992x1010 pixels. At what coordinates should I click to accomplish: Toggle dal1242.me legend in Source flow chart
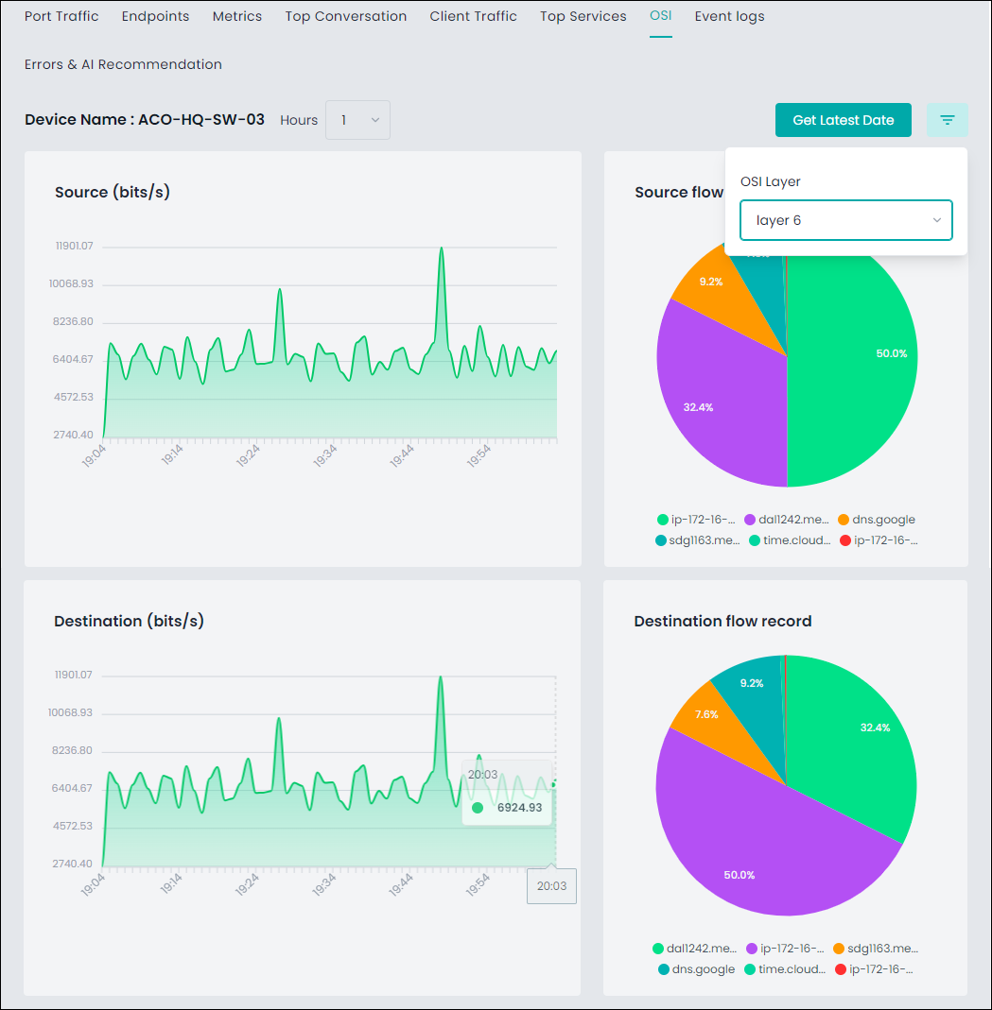click(787, 520)
